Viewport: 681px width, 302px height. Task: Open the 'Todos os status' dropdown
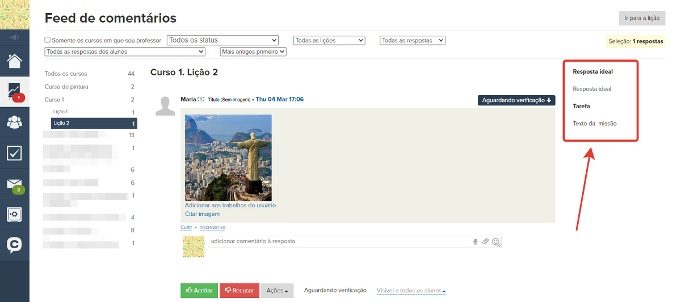(222, 40)
